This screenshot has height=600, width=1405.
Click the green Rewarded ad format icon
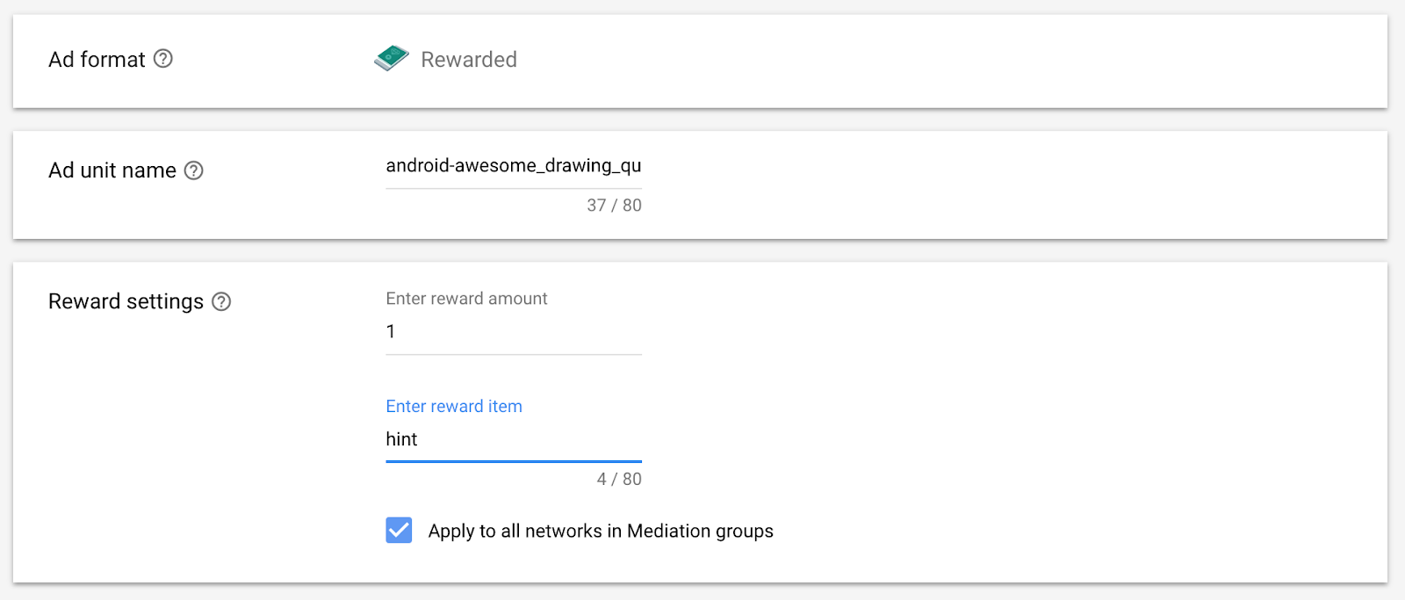(x=392, y=58)
